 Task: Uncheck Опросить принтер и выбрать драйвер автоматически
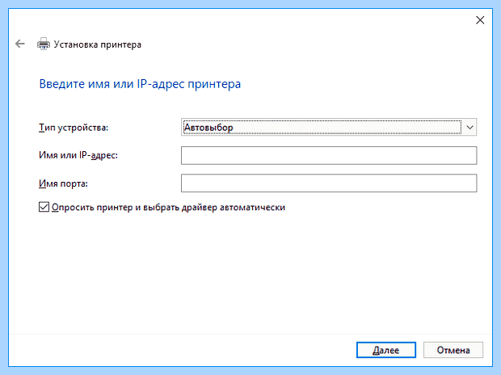tap(44, 207)
